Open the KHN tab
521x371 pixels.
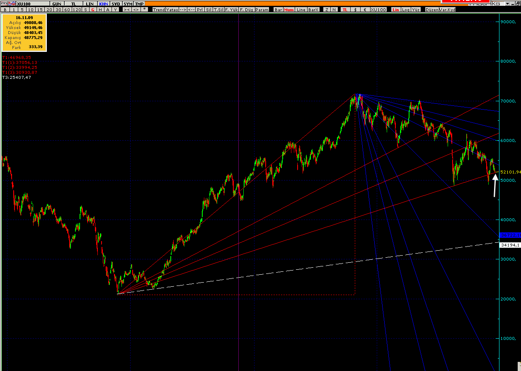103,4
